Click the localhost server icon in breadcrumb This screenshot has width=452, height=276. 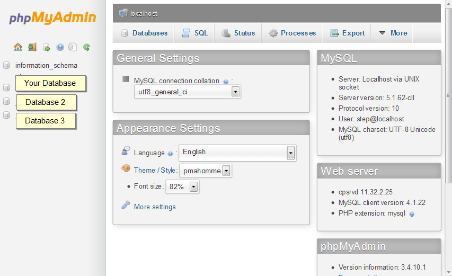pos(123,13)
